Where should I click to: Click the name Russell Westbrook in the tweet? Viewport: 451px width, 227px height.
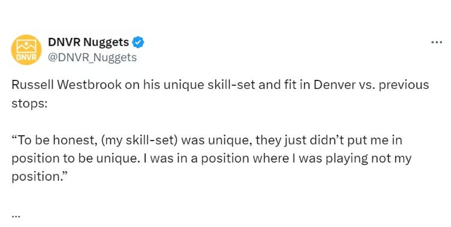click(67, 85)
